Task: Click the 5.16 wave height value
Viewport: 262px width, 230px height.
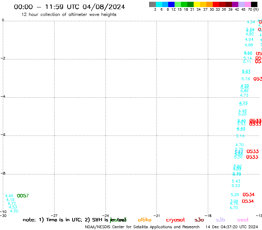Action: pyautogui.click(x=240, y=136)
